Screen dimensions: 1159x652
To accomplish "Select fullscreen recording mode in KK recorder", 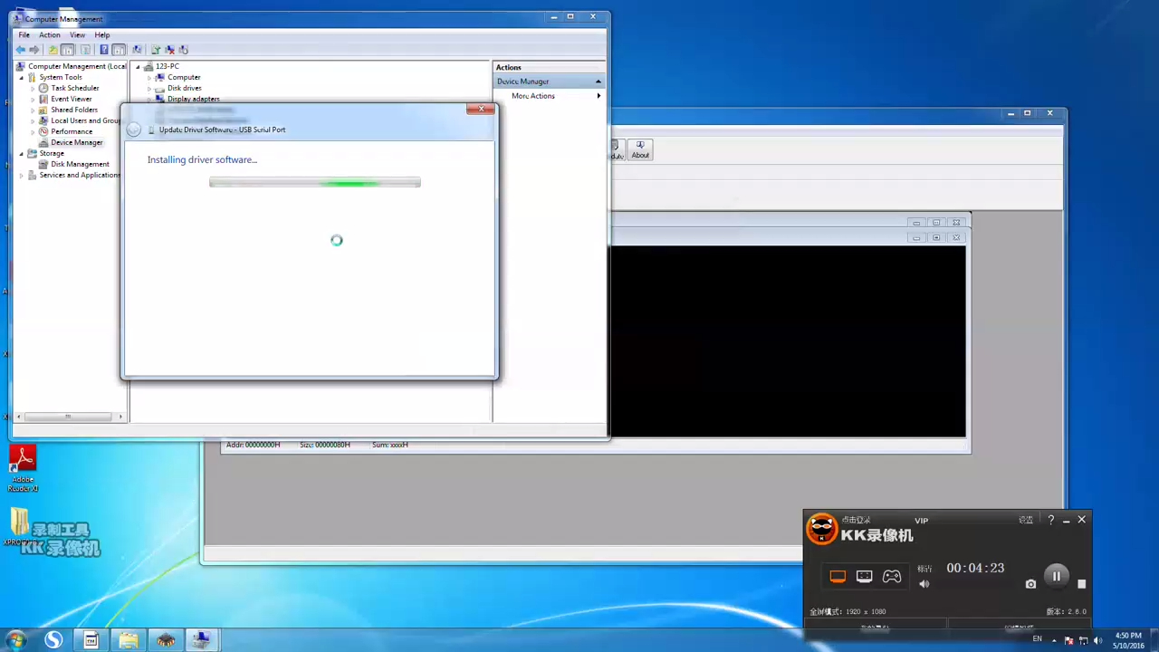I will click(x=838, y=576).
